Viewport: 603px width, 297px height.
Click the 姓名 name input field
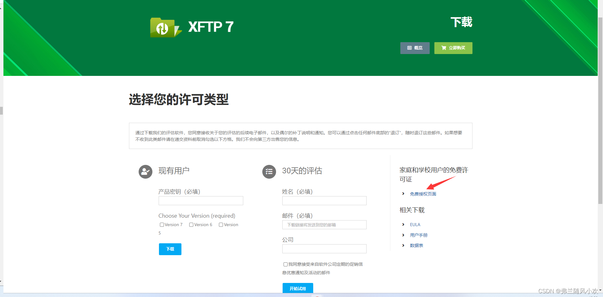click(x=324, y=201)
